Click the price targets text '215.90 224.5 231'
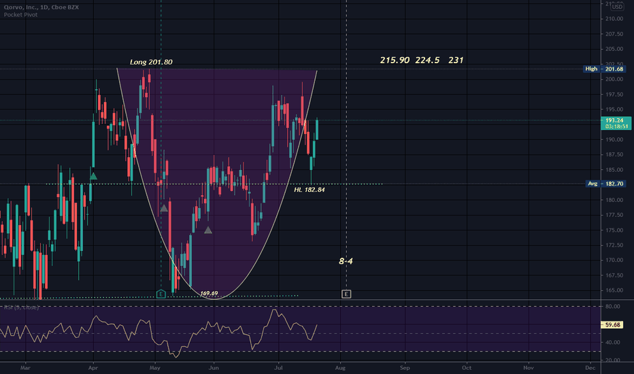The height and width of the screenshot is (374, 634). pyautogui.click(x=421, y=61)
